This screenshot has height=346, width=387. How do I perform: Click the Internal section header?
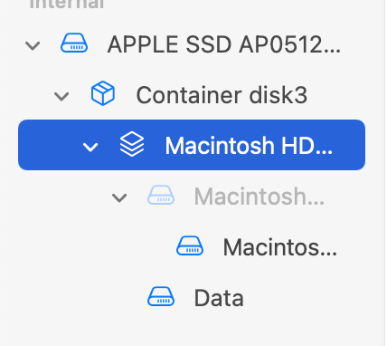pyautogui.click(x=67, y=5)
